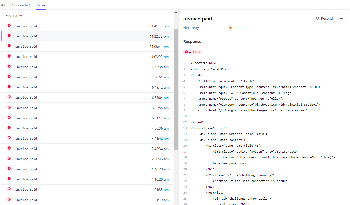Click the status icon for the 4:21:46 am event
Viewport: 350px width, 205px height.
(x=9, y=138)
